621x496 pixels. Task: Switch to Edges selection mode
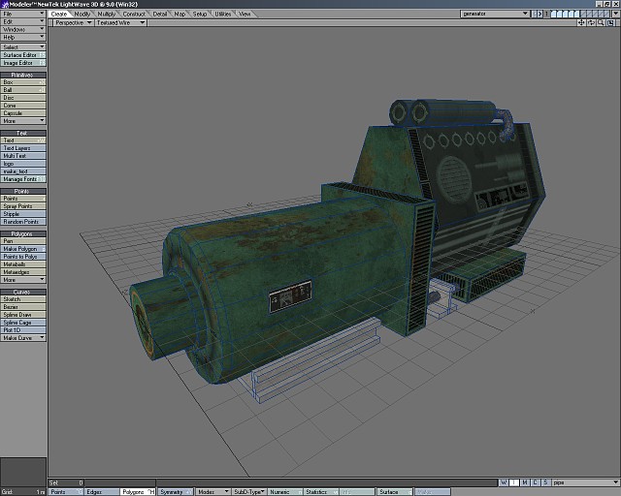102,492
